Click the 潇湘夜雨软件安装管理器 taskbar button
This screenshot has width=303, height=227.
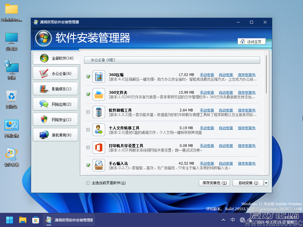[x=69, y=220]
